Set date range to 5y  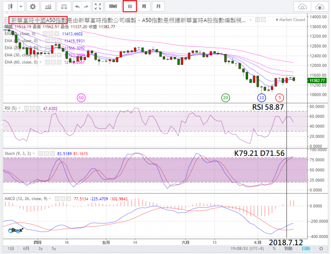pyautogui.click(x=54, y=248)
